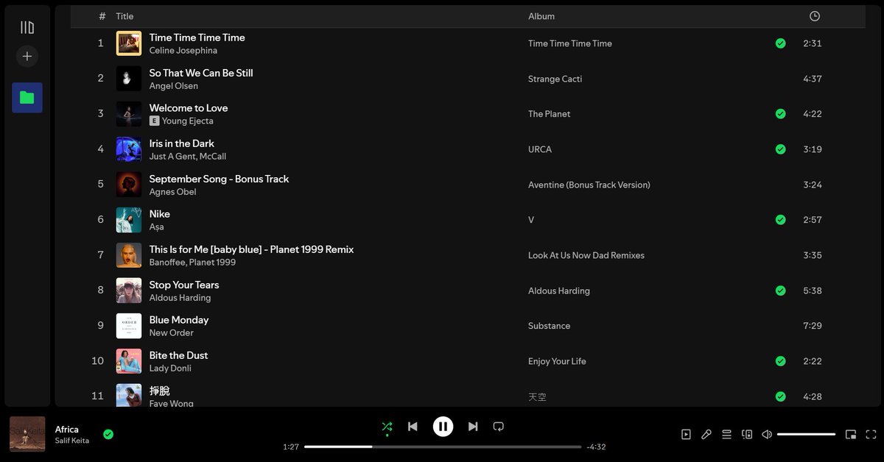Screen dimensions: 884x462
Task: Enter full screen mode
Action: [871, 434]
